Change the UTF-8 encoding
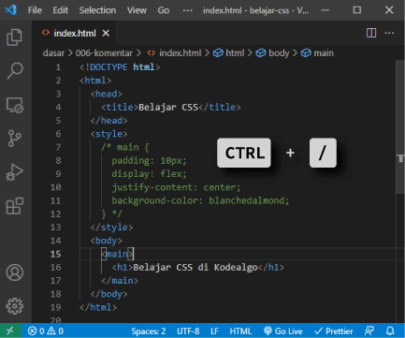405x338 pixels. (x=188, y=331)
